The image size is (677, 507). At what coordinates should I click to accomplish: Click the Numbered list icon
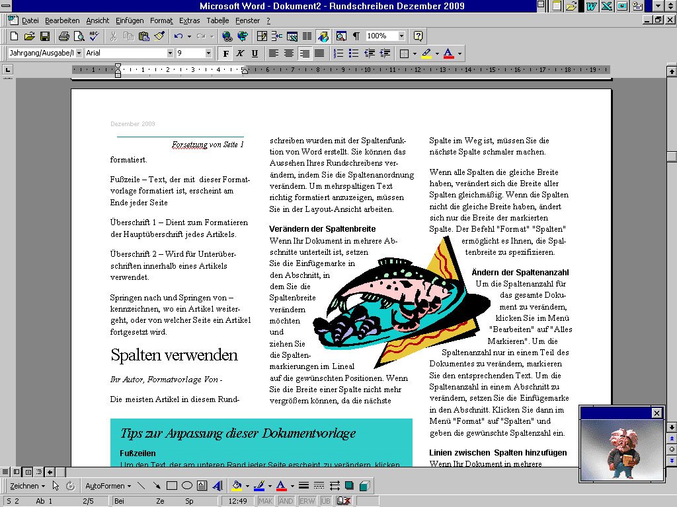(x=338, y=53)
